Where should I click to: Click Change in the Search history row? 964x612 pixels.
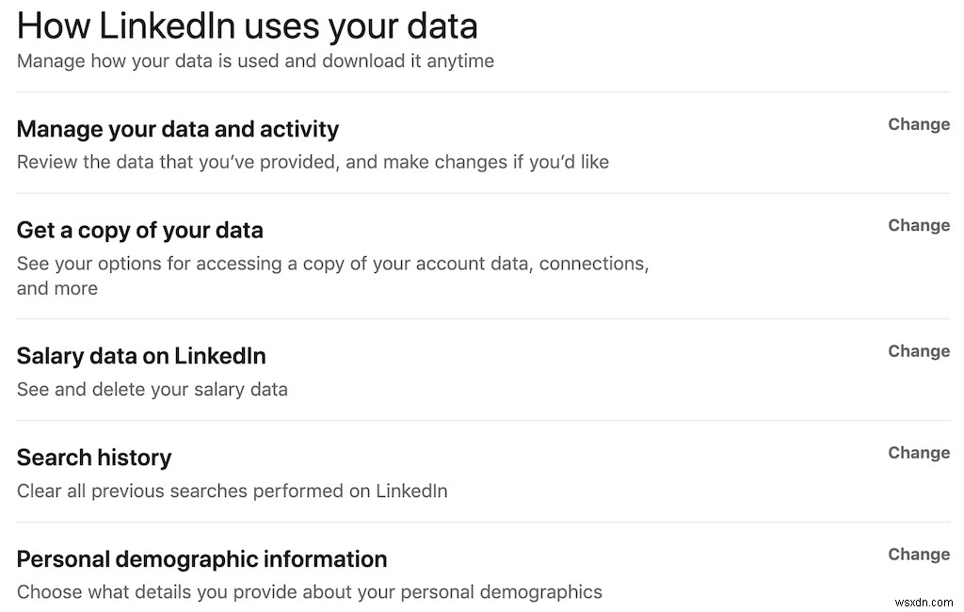[918, 453]
